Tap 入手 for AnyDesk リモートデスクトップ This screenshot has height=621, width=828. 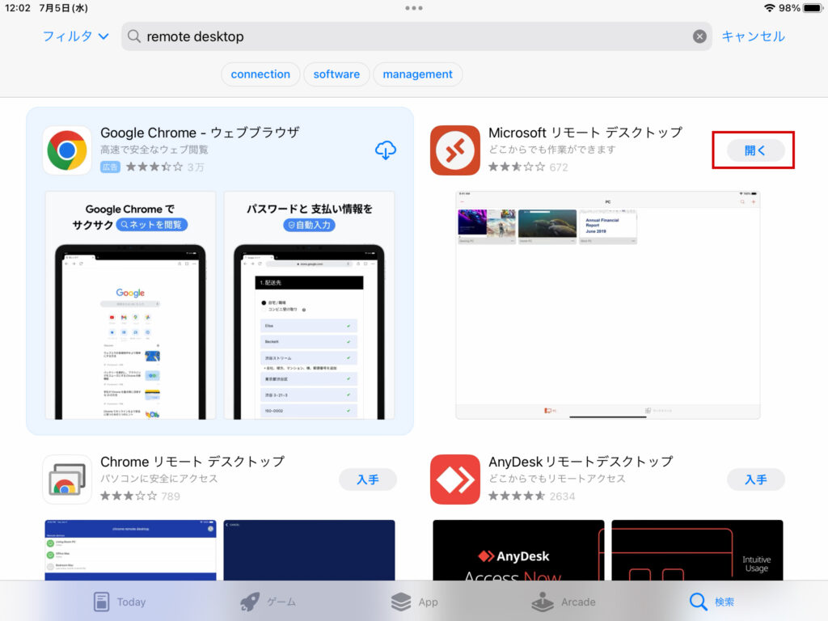tap(755, 479)
